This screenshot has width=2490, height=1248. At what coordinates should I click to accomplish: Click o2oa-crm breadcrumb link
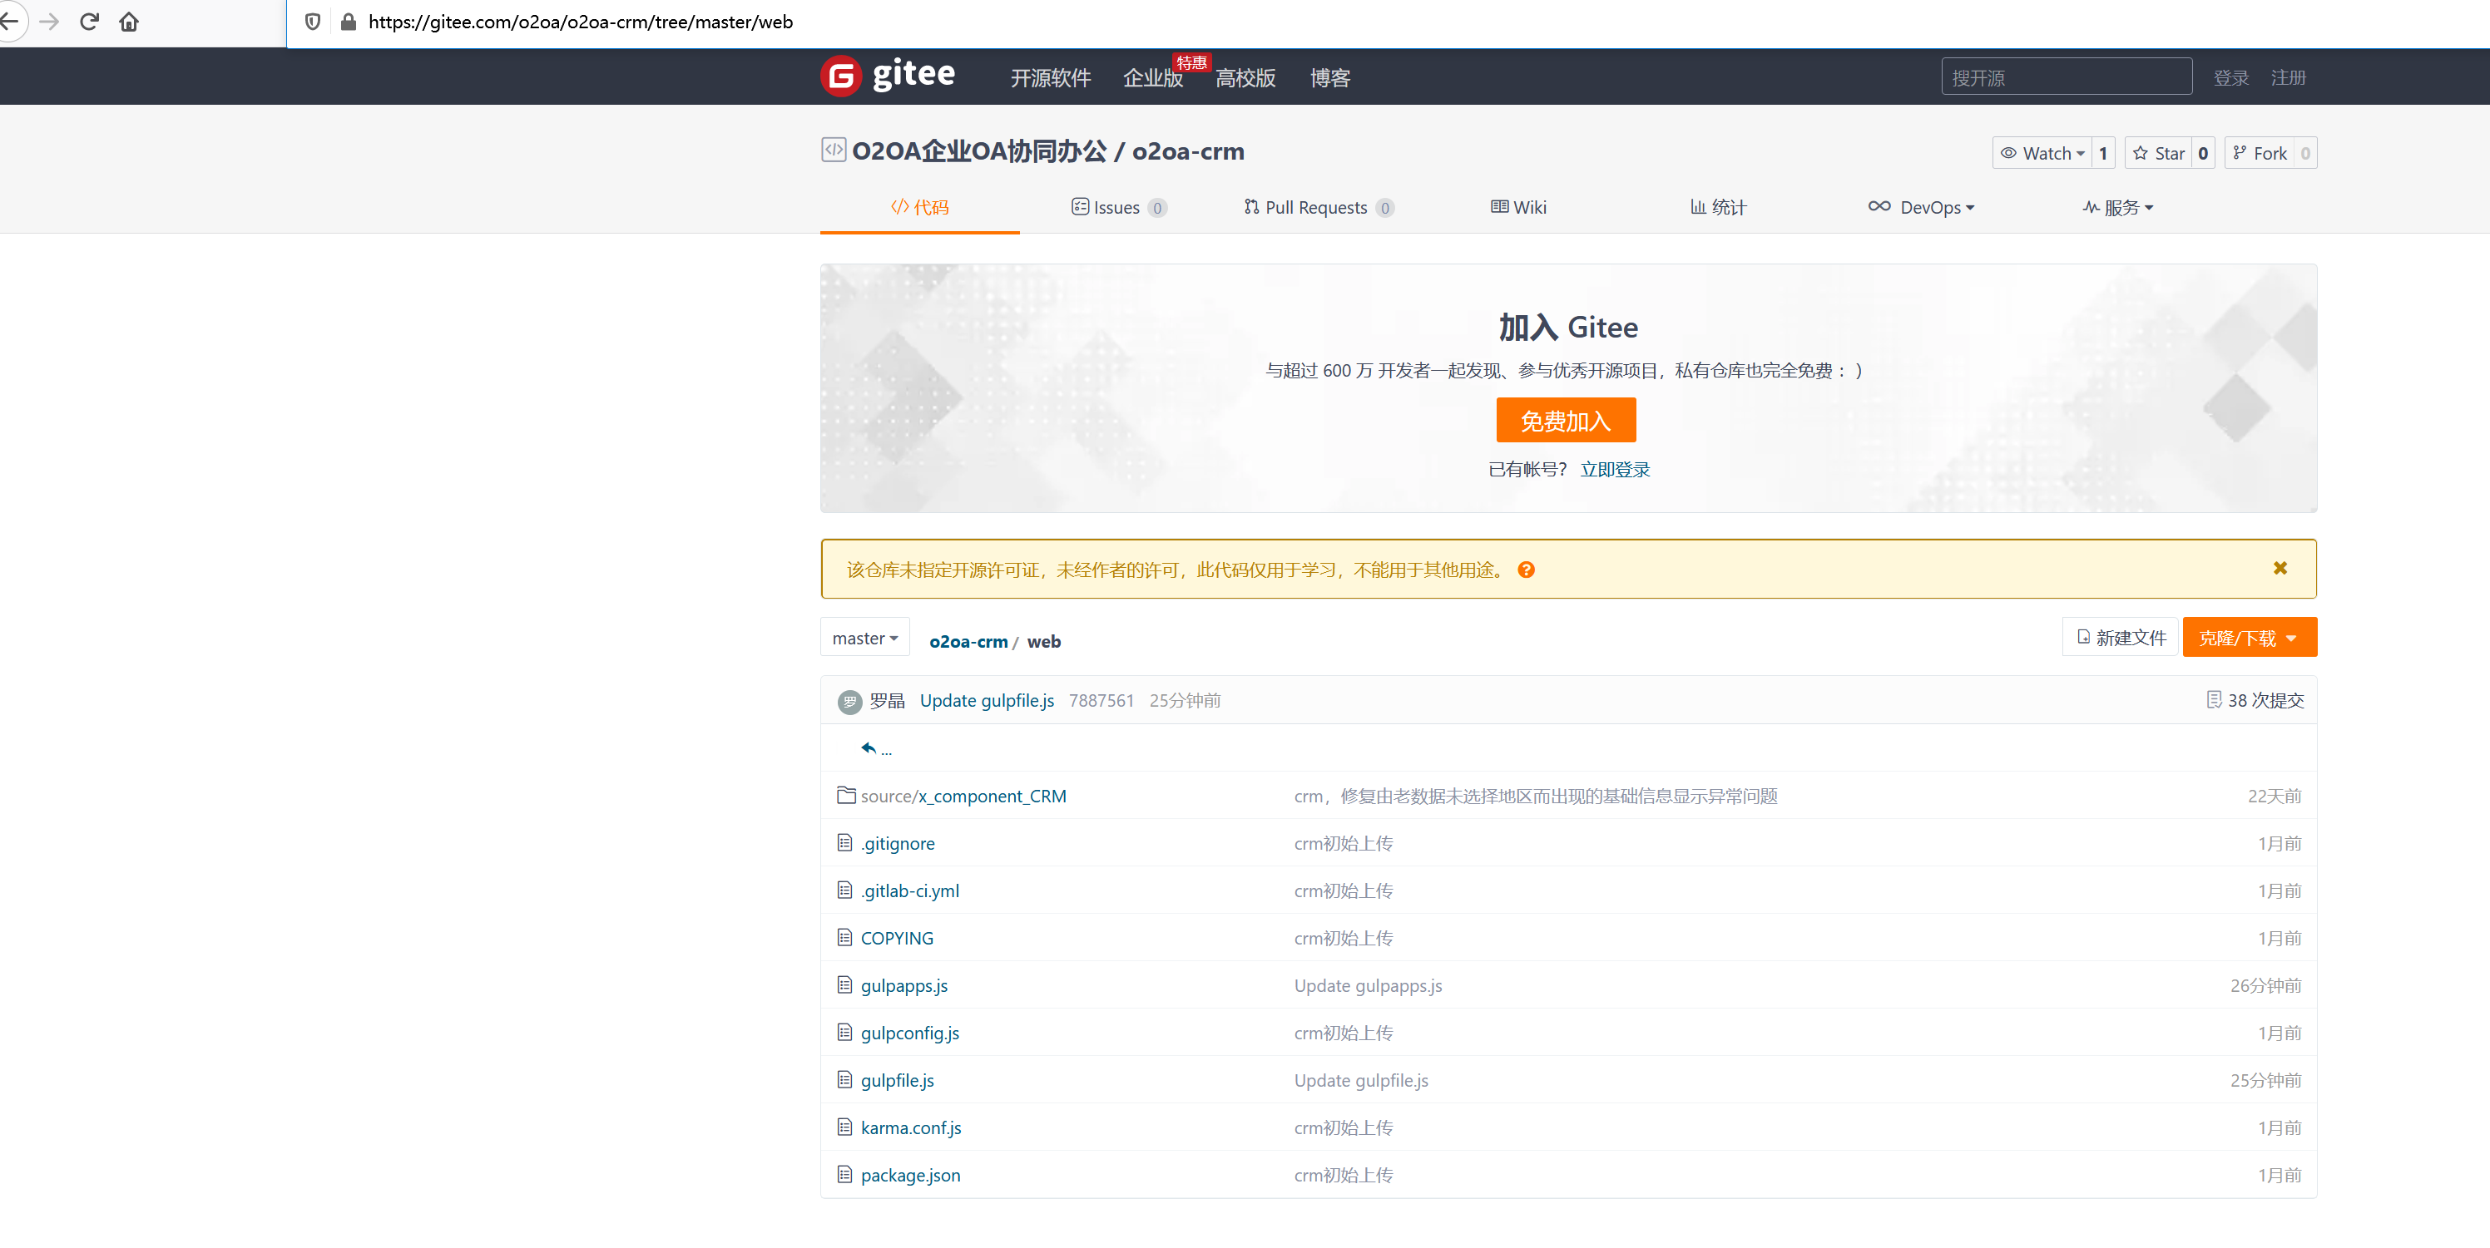[968, 641]
